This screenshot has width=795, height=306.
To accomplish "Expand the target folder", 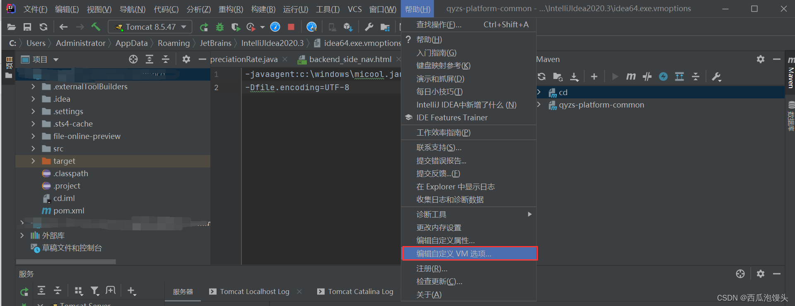I will coord(33,161).
